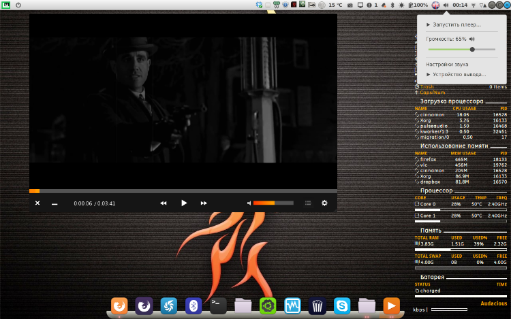Screen dimensions: 511x319
Task: Expand the 'Устройство вывода...' submenu
Action: click(x=456, y=74)
